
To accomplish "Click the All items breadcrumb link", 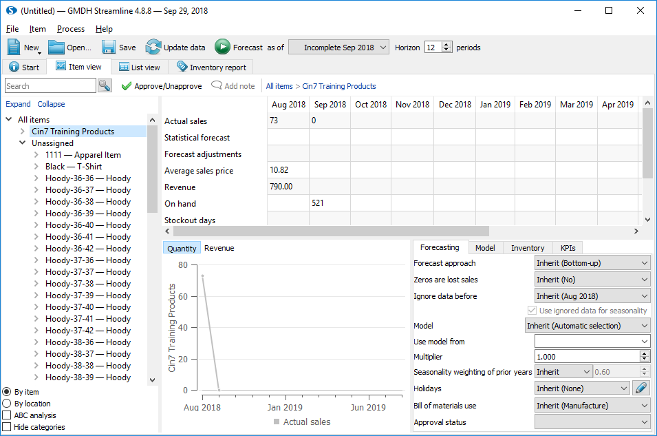I will pos(279,86).
